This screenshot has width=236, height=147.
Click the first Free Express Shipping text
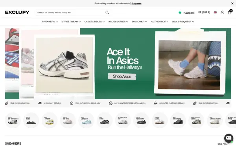[20, 103]
